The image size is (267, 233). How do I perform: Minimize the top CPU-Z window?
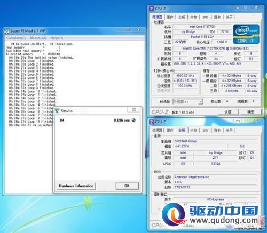(238, 7)
